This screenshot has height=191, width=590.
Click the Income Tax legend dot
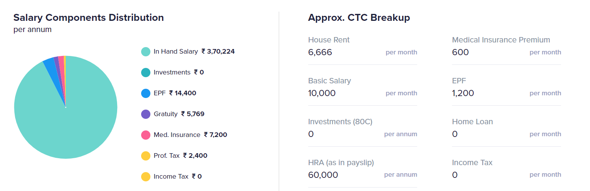(146, 177)
